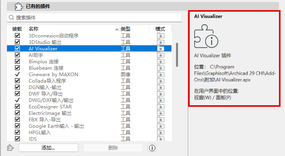285x156 pixels.
Task: Click the mode folder icon for DWG/DXF输入/输出
Action: [x=161, y=100]
